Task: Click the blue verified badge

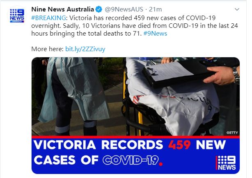Action: (99, 9)
